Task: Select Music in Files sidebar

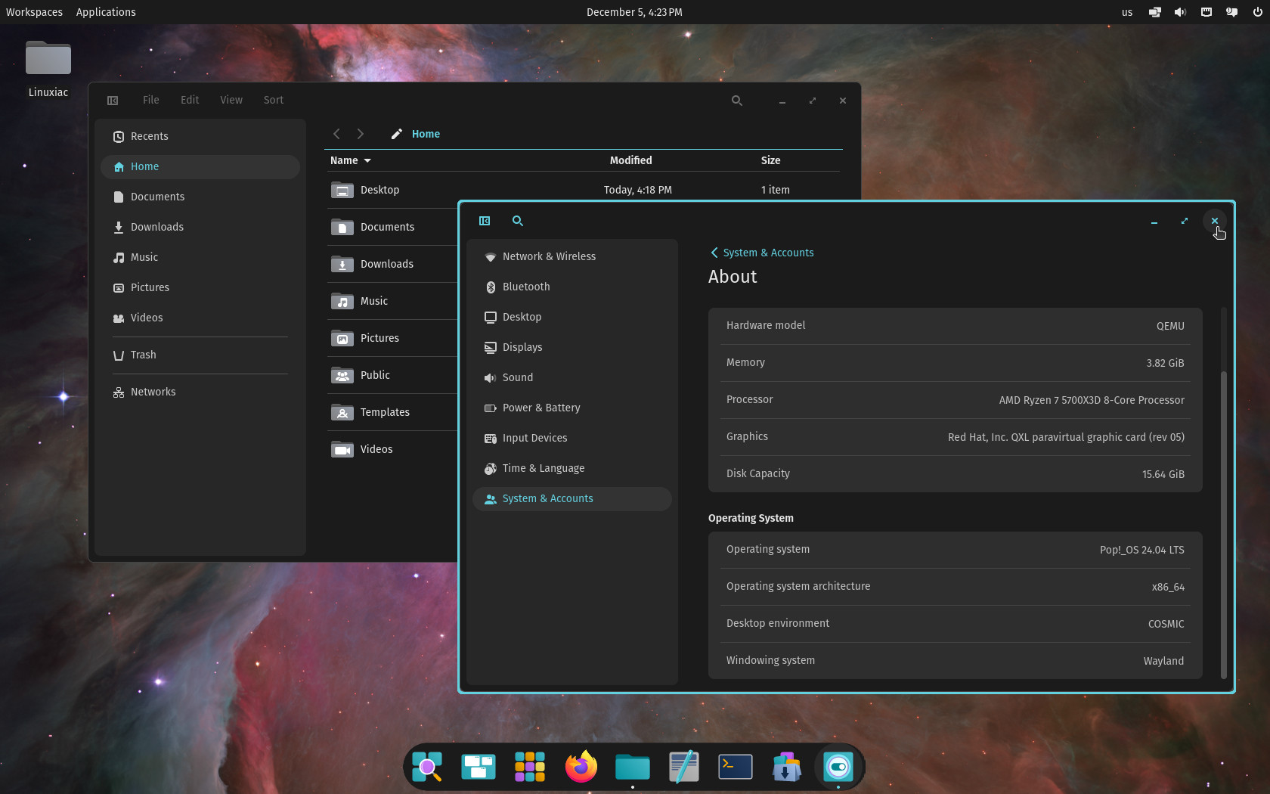Action: (x=200, y=257)
